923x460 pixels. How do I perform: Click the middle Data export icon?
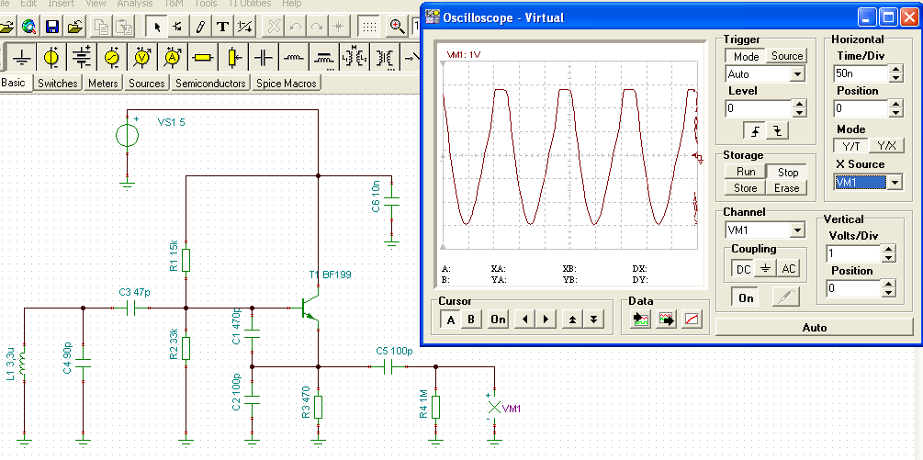[667, 319]
